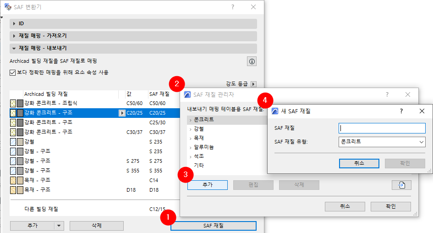Select the 다른 빌딩 재질 row

95,209
